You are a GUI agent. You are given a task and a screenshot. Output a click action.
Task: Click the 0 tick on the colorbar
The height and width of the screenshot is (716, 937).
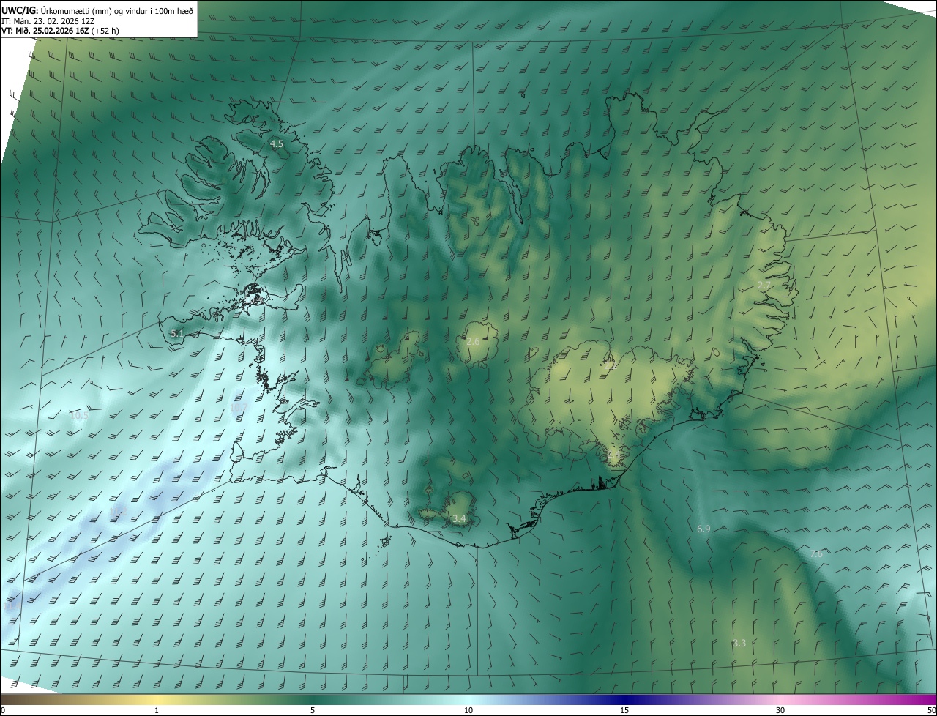(x=3, y=710)
